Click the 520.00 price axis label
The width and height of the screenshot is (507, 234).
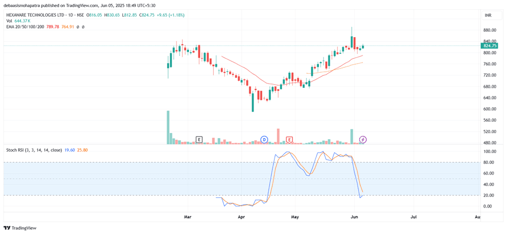490,132
